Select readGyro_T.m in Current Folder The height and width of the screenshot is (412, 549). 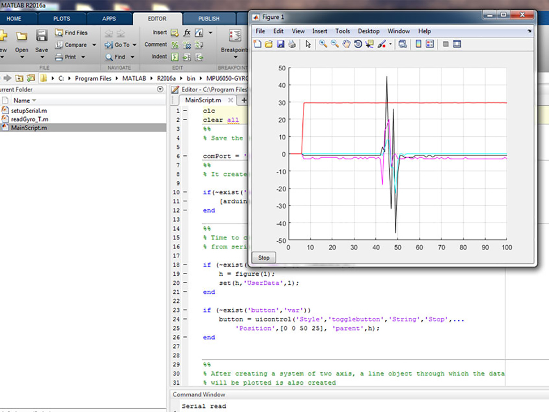point(29,119)
